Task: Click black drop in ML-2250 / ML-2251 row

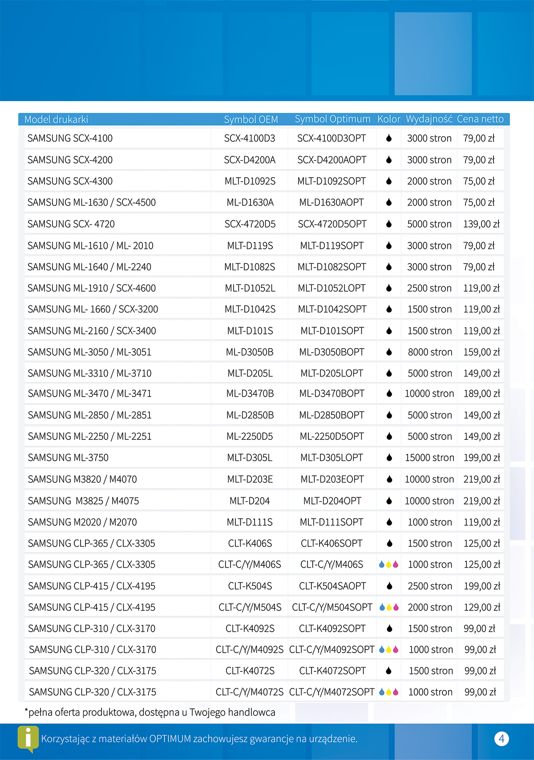Action: [389, 436]
